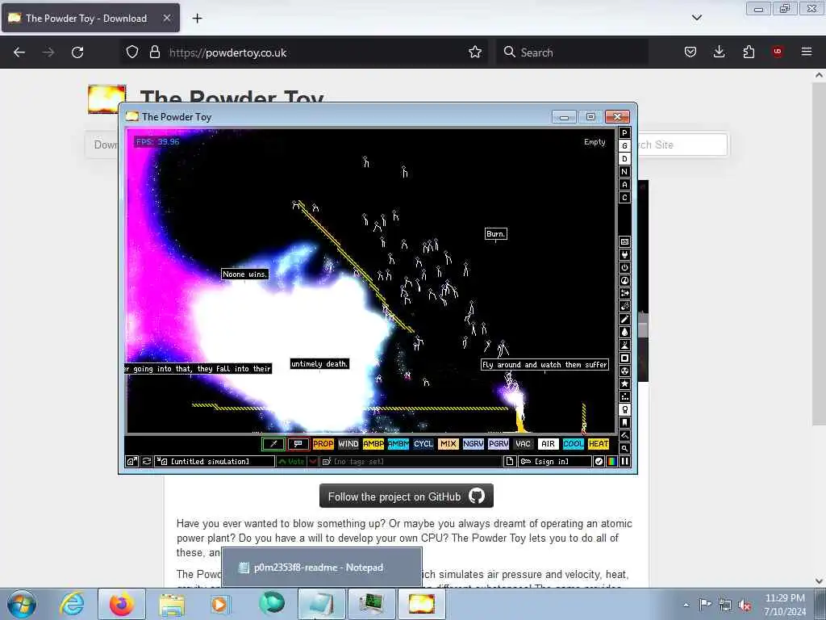Select the NGRV tool
This screenshot has height=620, width=826.
click(x=473, y=444)
